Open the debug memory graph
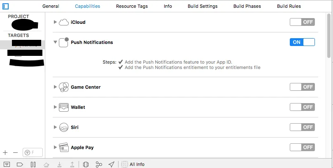333x168 pixels. (99, 164)
